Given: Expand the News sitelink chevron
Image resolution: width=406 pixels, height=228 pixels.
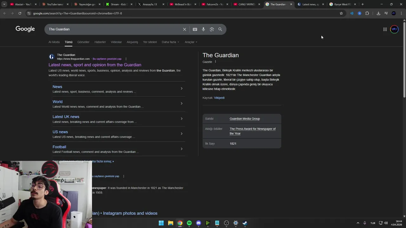Looking at the screenshot, I should click(x=181, y=89).
